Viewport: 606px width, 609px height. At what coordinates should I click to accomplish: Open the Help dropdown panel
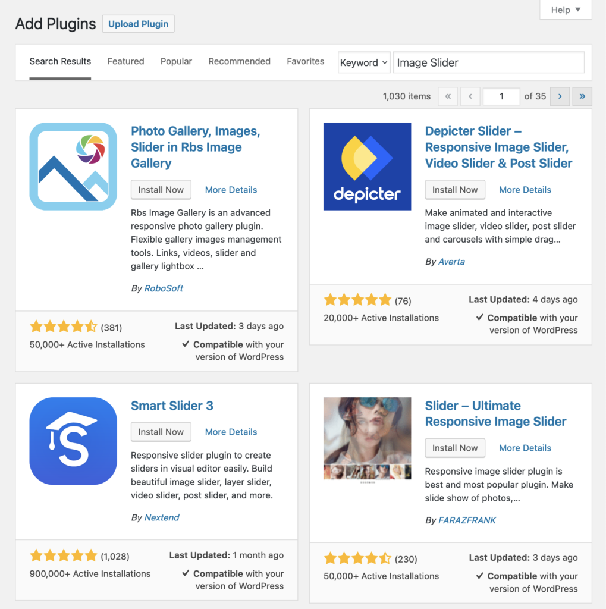pos(566,10)
